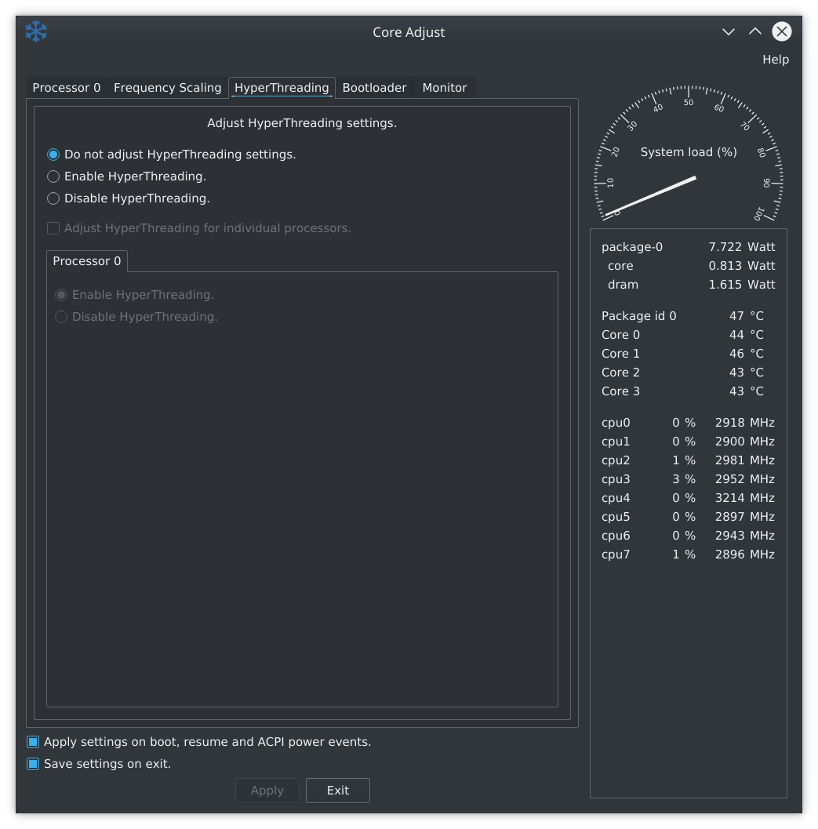818x829 pixels.
Task: Select the inner Processor 0 sub-tab
Action: pyautogui.click(x=87, y=261)
